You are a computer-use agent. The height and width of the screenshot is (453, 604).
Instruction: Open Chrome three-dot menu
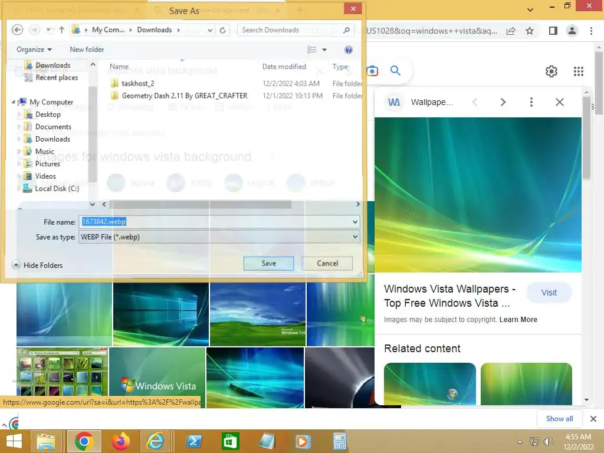point(591,31)
